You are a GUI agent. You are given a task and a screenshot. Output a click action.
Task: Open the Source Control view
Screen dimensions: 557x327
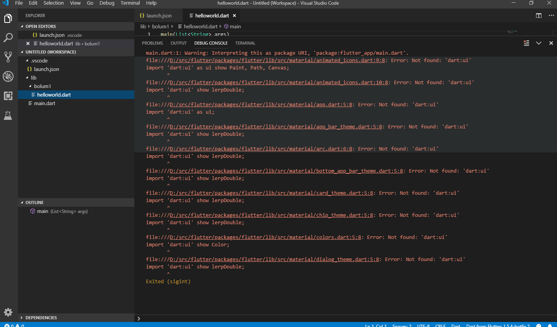8,57
